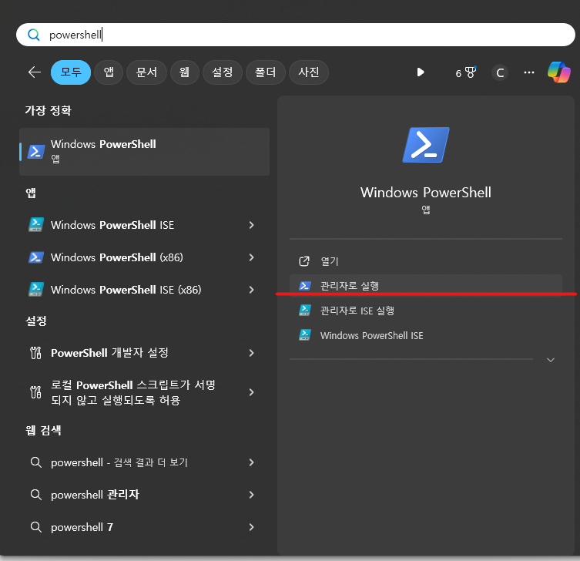The height and width of the screenshot is (561, 580).
Task: Open the powershell 7 web search suggestion
Action: pyautogui.click(x=144, y=527)
